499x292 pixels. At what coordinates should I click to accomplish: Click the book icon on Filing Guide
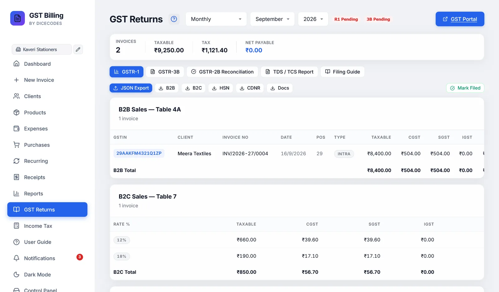(327, 72)
